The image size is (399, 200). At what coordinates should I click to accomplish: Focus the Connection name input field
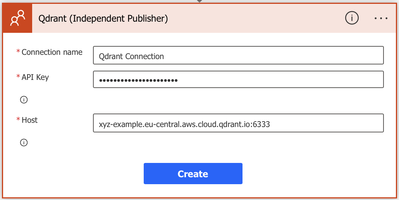(x=238, y=55)
